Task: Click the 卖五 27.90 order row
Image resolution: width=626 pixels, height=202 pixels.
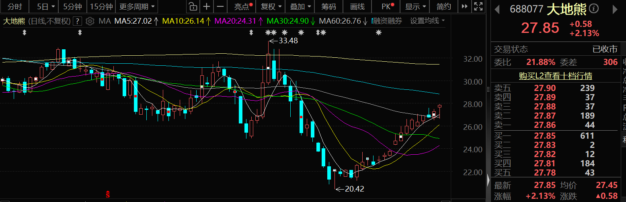Action: click(x=555, y=88)
